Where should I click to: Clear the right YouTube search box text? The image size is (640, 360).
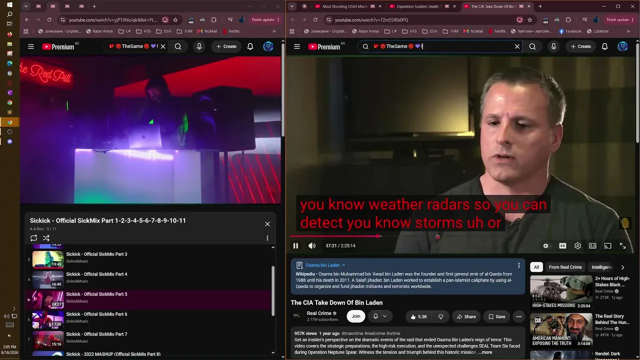(x=517, y=46)
